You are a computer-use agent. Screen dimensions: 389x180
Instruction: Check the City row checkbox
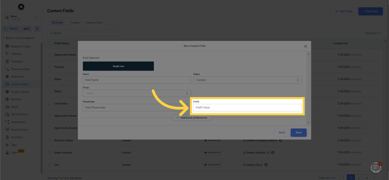50,165
